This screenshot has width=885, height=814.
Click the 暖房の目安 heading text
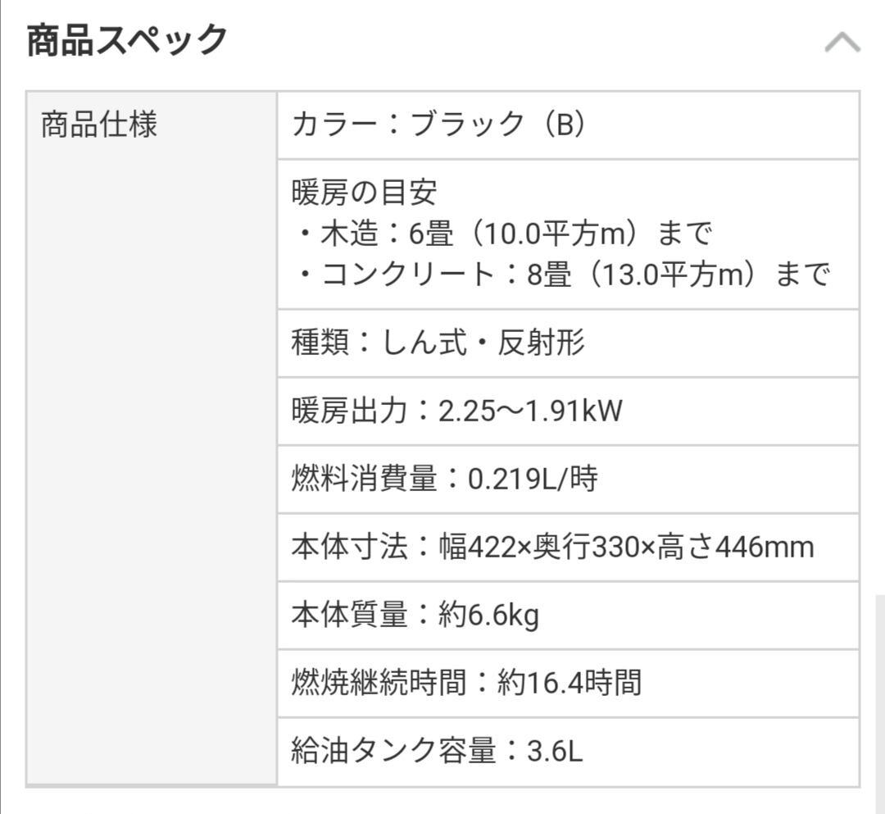point(364,193)
